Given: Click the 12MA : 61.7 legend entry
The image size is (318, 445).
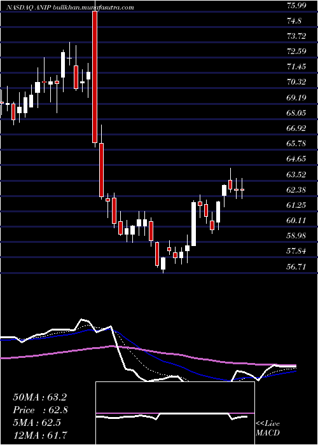Looking at the screenshot, I should (39, 435).
